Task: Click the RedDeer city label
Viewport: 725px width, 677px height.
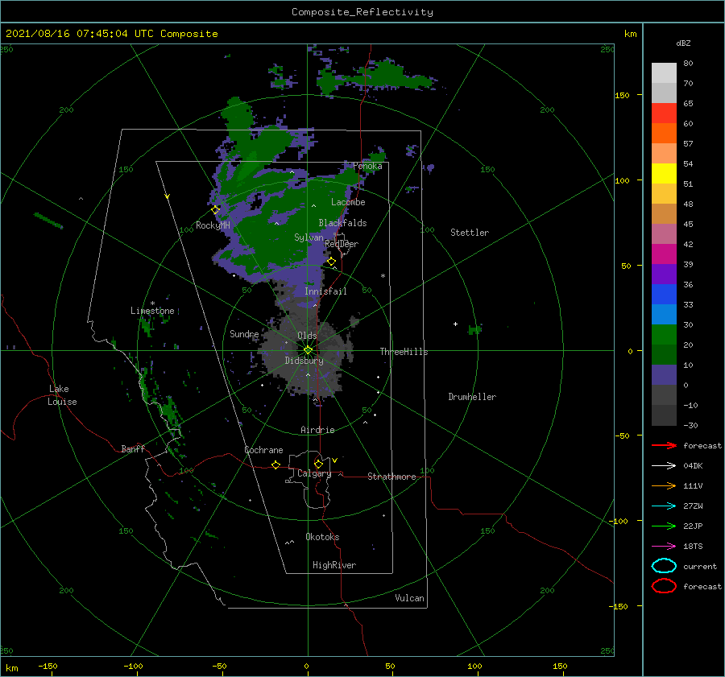Action: point(342,244)
